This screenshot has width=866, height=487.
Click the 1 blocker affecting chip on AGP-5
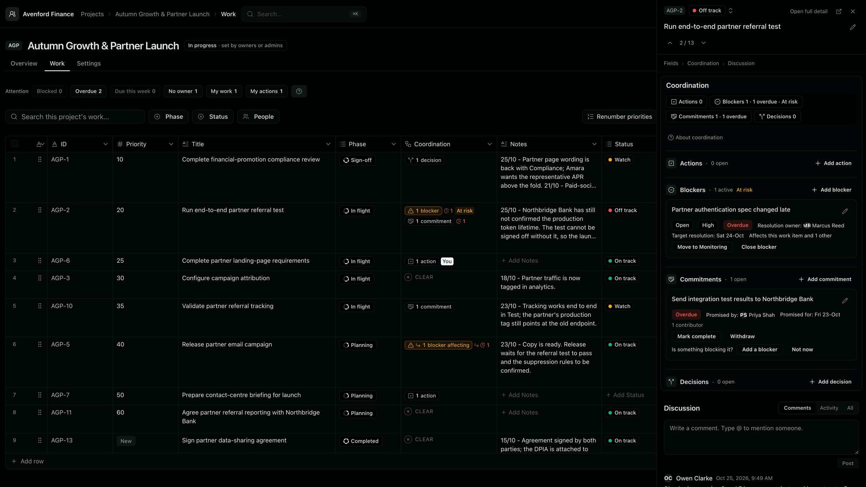[438, 345]
